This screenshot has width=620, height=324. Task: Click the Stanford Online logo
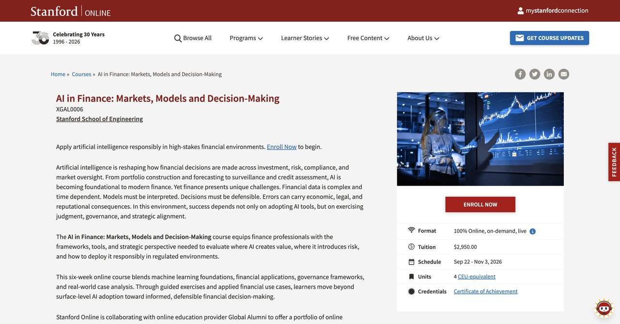coord(71,11)
